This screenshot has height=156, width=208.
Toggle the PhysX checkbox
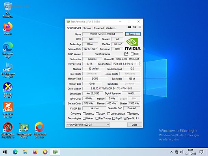[x=114, y=118]
